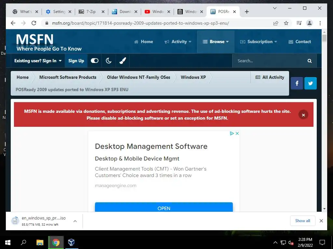
Task: Open the Windows XP breadcrumb
Action: click(x=193, y=77)
